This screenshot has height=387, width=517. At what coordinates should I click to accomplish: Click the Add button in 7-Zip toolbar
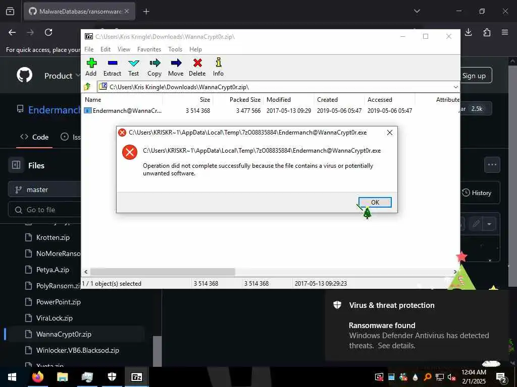pyautogui.click(x=91, y=67)
